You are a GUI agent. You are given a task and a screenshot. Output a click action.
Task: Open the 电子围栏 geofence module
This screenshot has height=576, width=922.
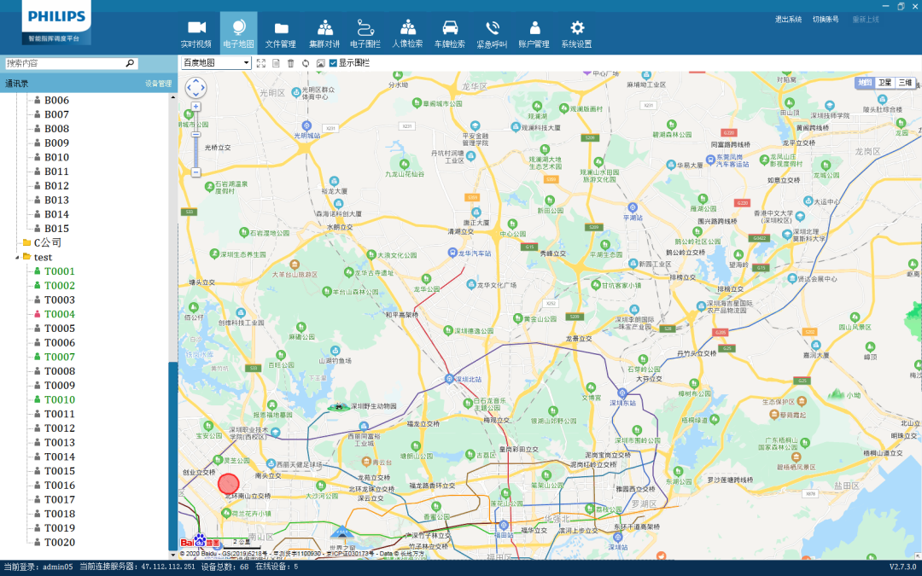click(x=365, y=34)
